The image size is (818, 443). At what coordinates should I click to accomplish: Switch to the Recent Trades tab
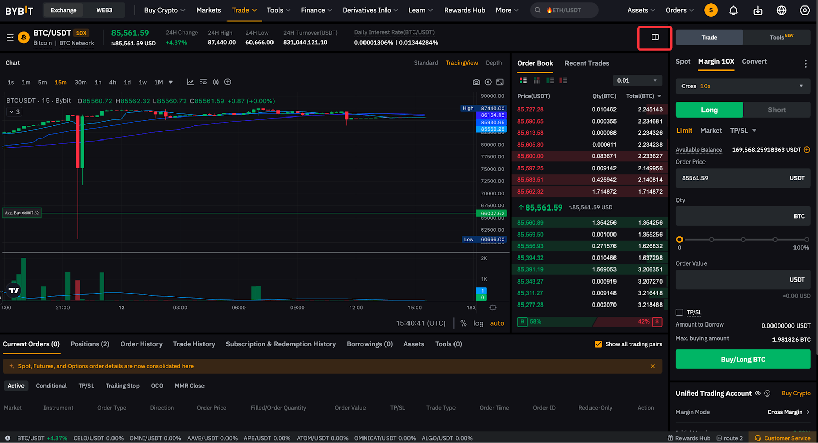[587, 63]
